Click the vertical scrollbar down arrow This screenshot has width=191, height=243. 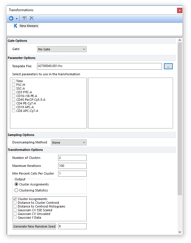coord(180,232)
